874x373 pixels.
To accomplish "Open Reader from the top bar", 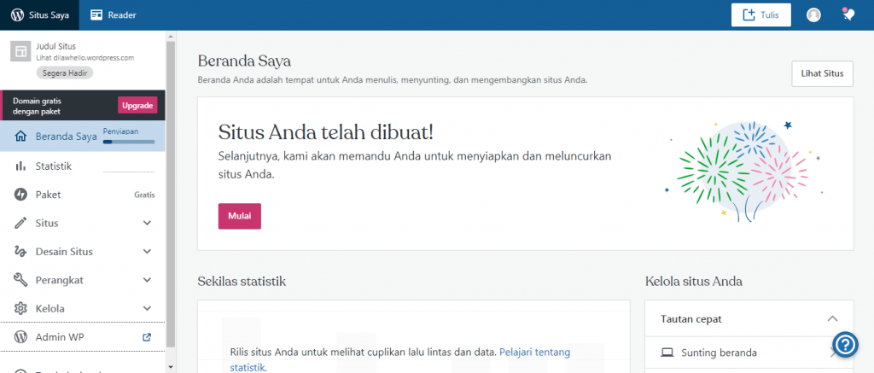I will (114, 15).
